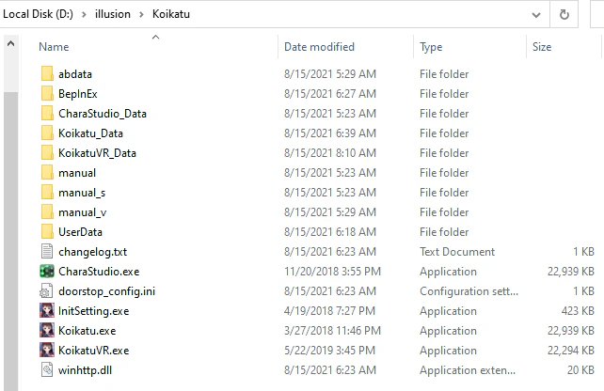
Task: Click the winhttp.dll file icon
Action: 47,369
